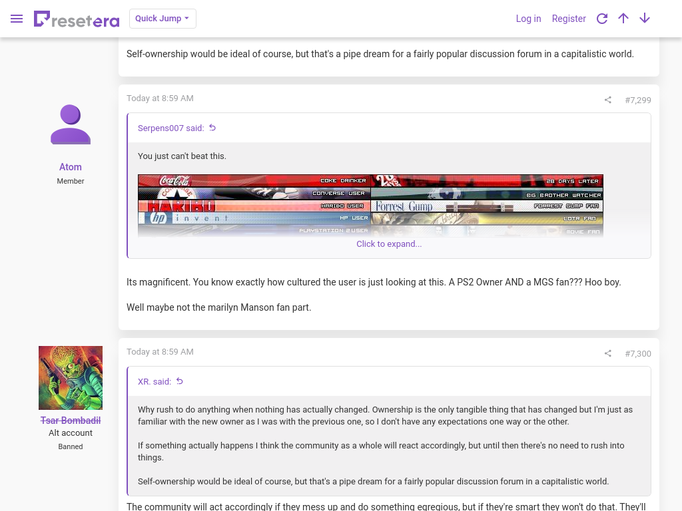Jump to the original post from XR.'s quote arrow
The image size is (682, 511).
180,381
